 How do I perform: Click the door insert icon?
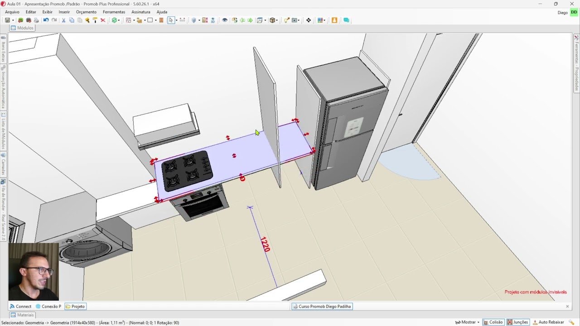161,20
